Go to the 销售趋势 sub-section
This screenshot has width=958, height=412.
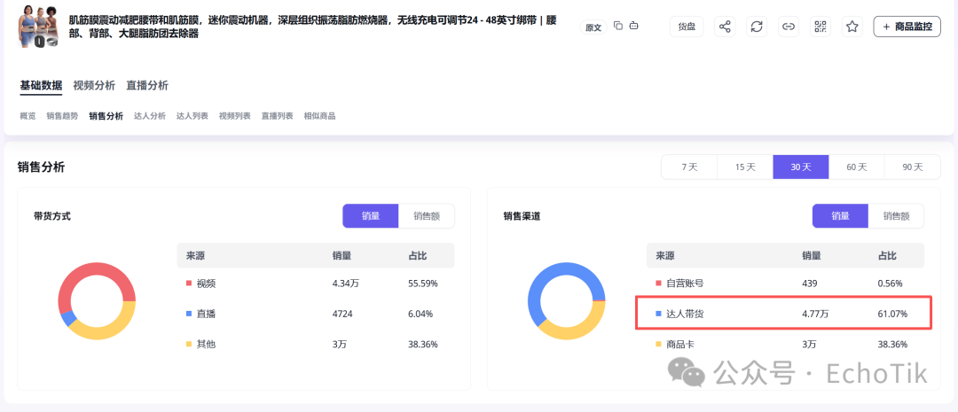[62, 116]
